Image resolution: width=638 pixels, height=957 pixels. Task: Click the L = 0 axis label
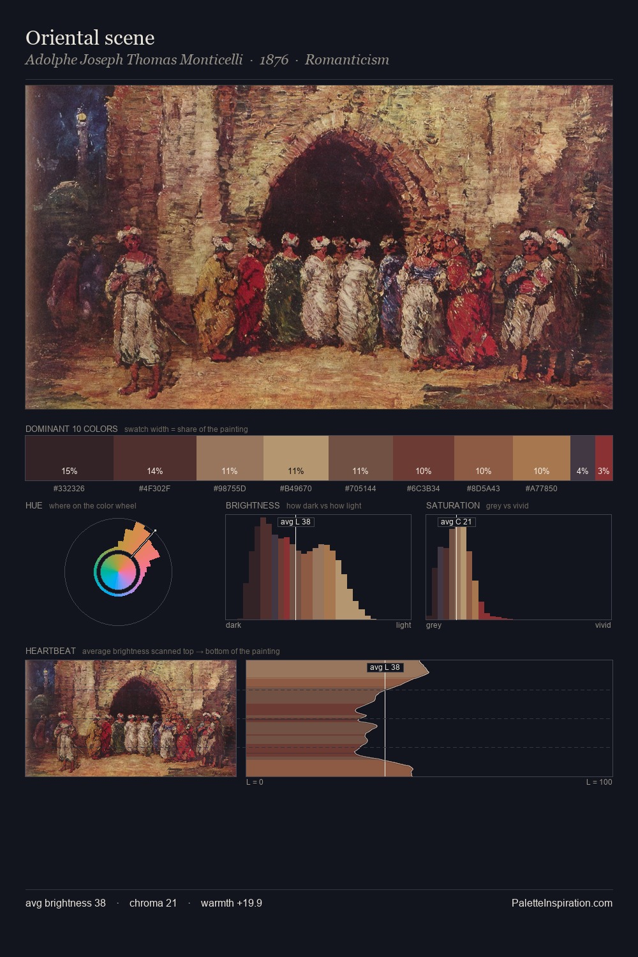coord(255,782)
